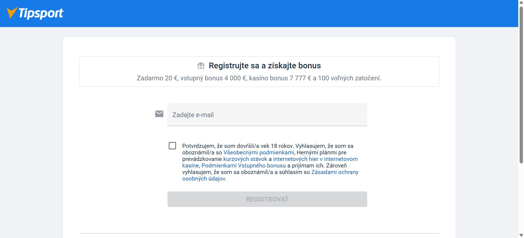Click the scrollbar down arrow
This screenshot has height=238, width=524.
coord(521,235)
